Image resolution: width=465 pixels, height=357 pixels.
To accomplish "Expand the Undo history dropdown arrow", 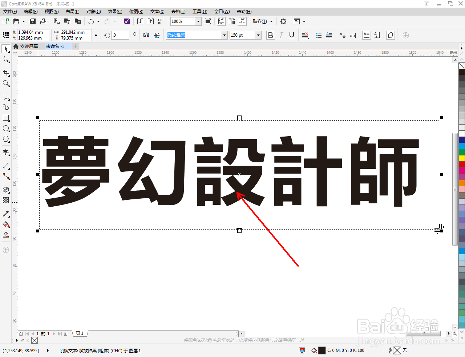I will (x=98, y=21).
